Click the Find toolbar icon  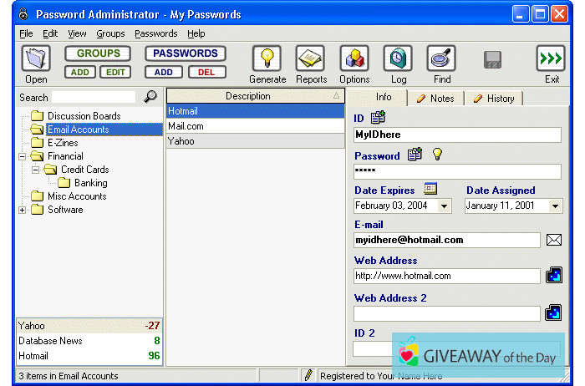[441, 59]
